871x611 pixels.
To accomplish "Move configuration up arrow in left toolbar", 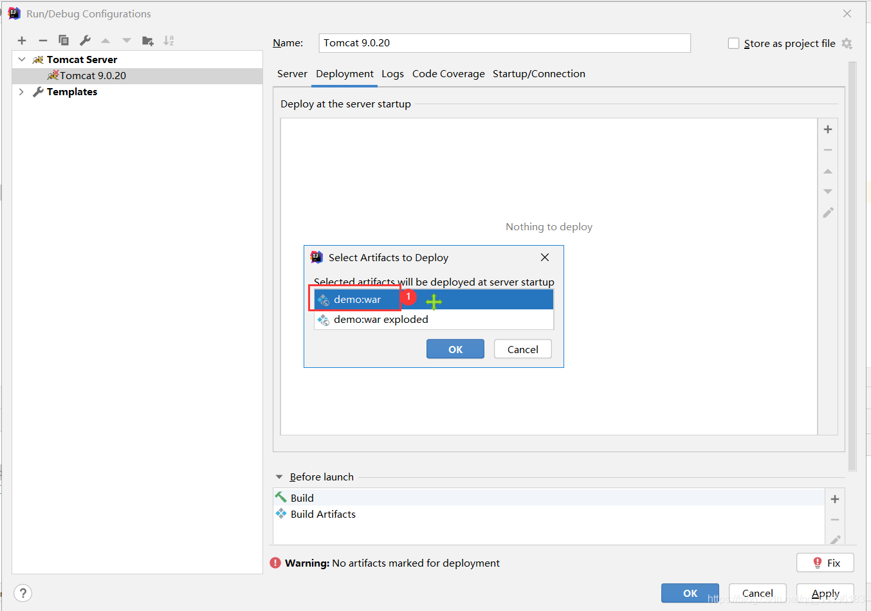I will pos(105,41).
